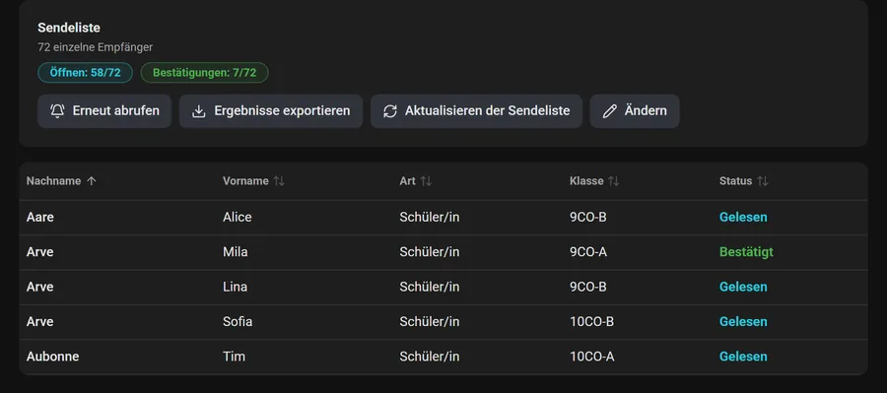
Task: Click the Status column sort arrows
Action: 763,181
